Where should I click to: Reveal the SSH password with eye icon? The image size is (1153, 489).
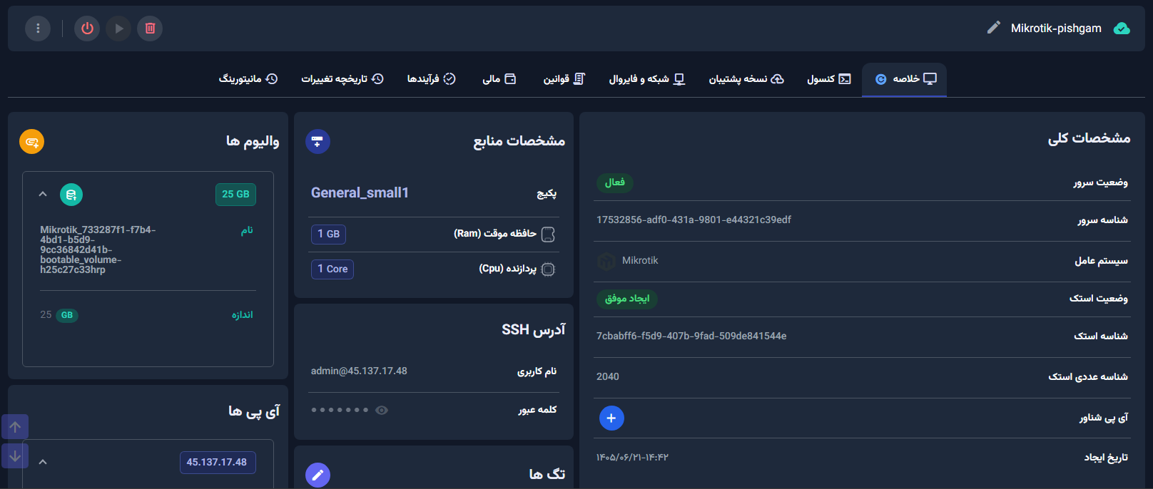pyautogui.click(x=382, y=410)
